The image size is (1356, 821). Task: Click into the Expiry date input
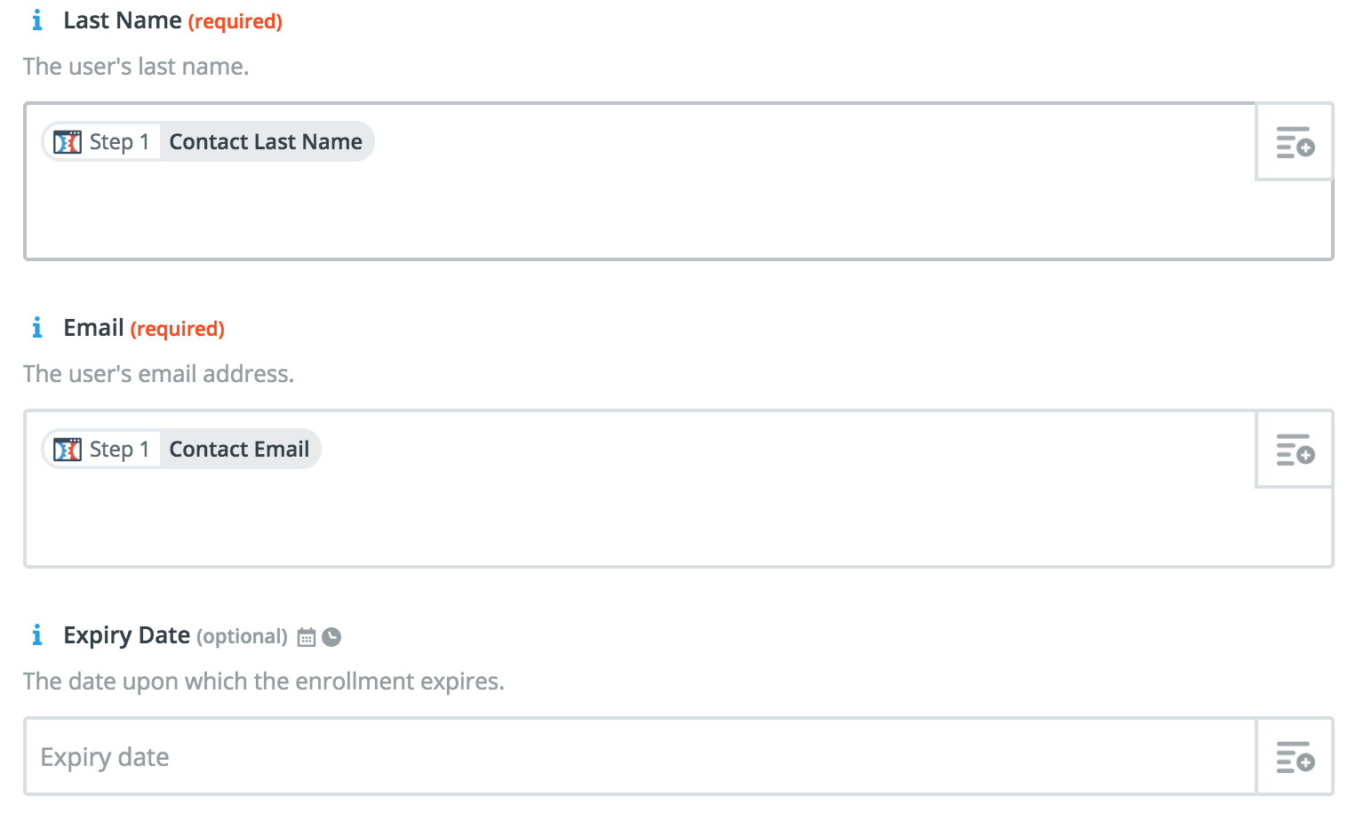tap(640, 757)
